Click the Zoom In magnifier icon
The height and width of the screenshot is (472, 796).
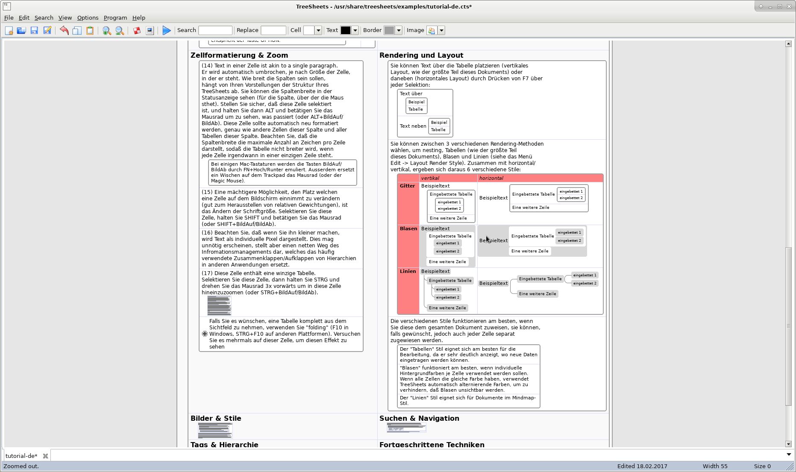107,30
